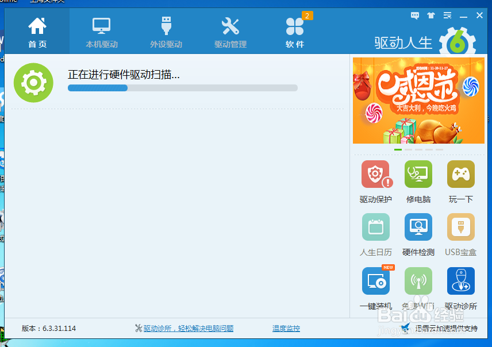Image resolution: width=492 pixels, height=347 pixels.
Task: Open the 驱动诊所 driver clinic icon
Action: coord(460,281)
